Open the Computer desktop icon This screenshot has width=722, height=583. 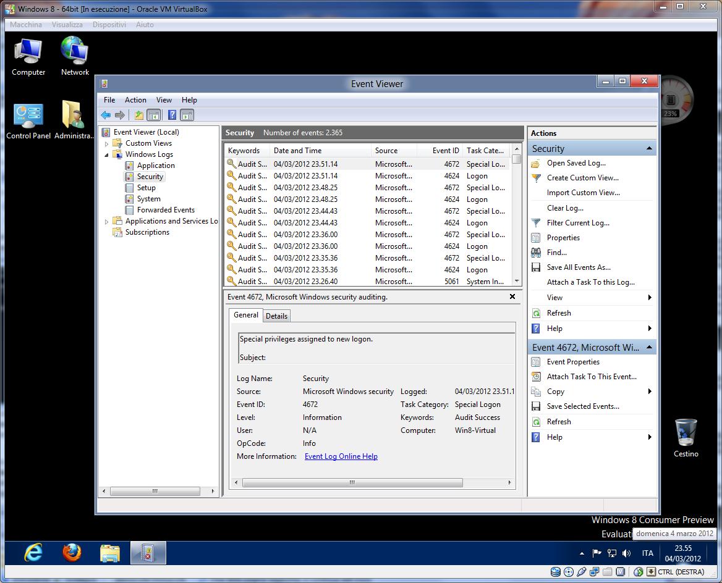tap(28, 57)
